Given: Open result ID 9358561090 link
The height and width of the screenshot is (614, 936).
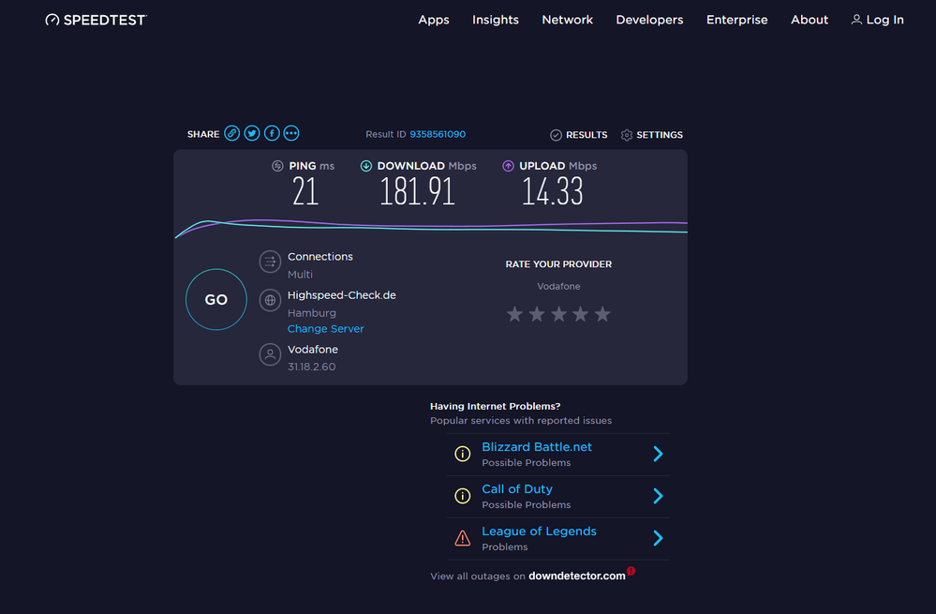Looking at the screenshot, I should pos(438,134).
